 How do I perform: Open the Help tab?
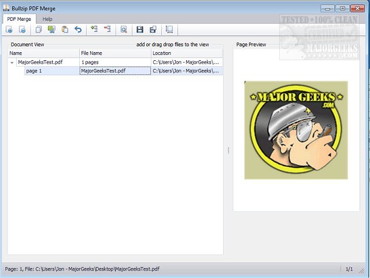(x=47, y=19)
